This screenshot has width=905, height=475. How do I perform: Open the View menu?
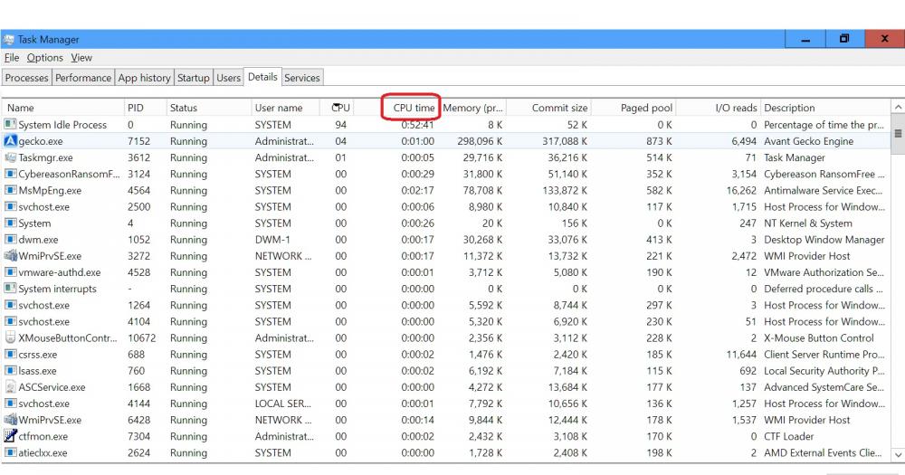(x=81, y=58)
